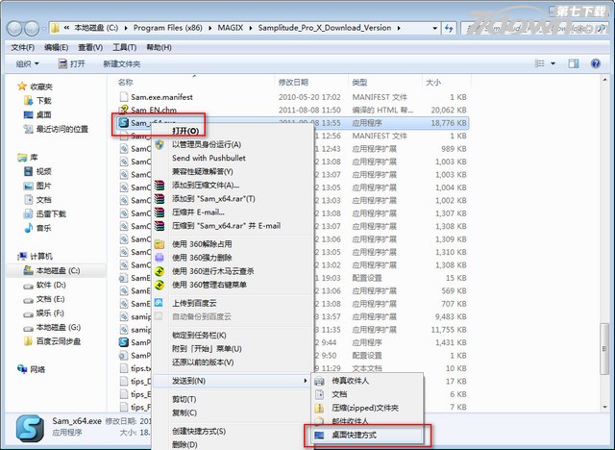
Task: Select 压缩并 E-mail... entry
Action: click(233, 212)
